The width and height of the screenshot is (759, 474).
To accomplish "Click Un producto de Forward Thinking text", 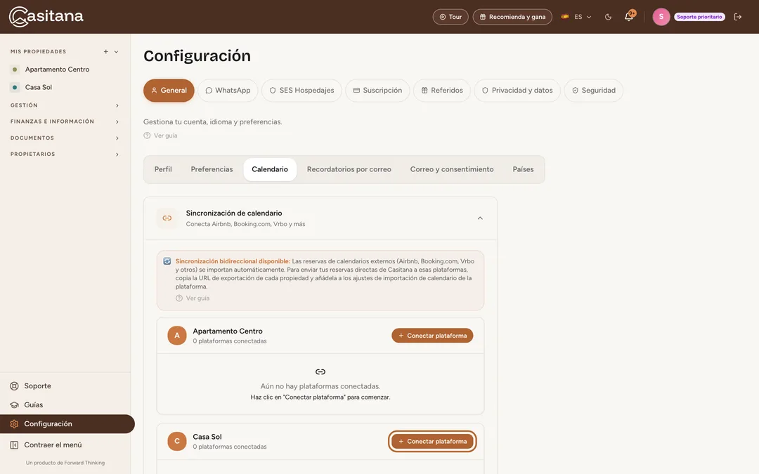I will coord(65,463).
